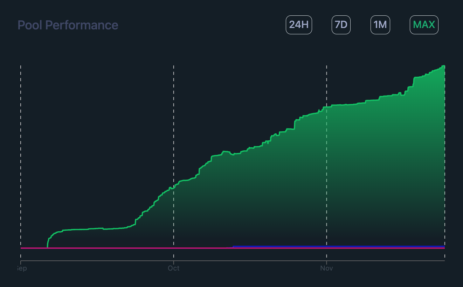The image size is (463, 287).
Task: Click the Oct label on x-axis
Action: 173,268
